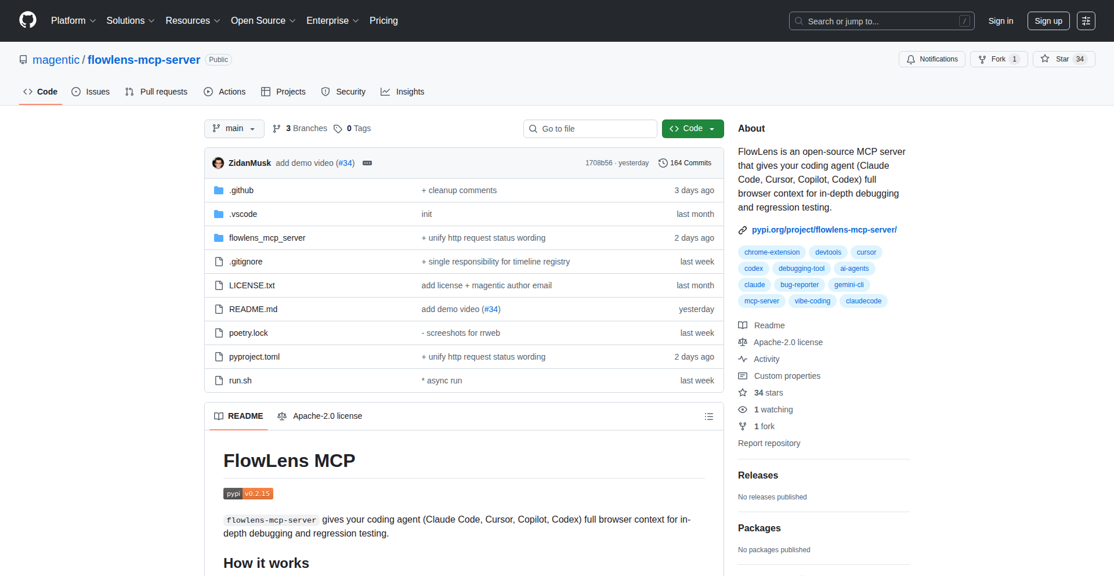Click the pypi v0.2.15 version badge
The height and width of the screenshot is (576, 1114).
click(248, 493)
